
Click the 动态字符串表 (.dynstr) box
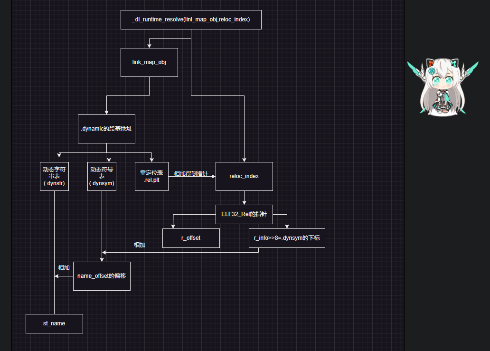point(54,176)
